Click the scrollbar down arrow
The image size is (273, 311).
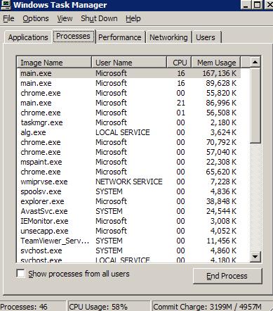coord(255,257)
